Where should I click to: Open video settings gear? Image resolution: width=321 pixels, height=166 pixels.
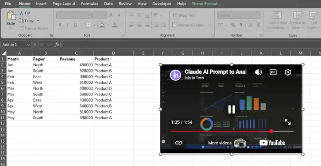(x=288, y=72)
